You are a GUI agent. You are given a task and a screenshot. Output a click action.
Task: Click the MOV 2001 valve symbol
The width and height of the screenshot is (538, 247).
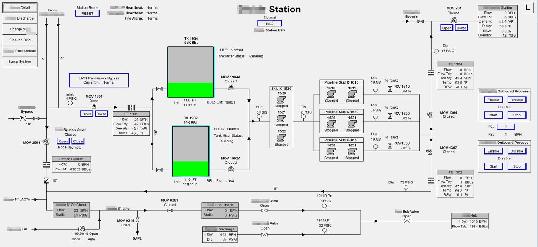(x=46, y=142)
